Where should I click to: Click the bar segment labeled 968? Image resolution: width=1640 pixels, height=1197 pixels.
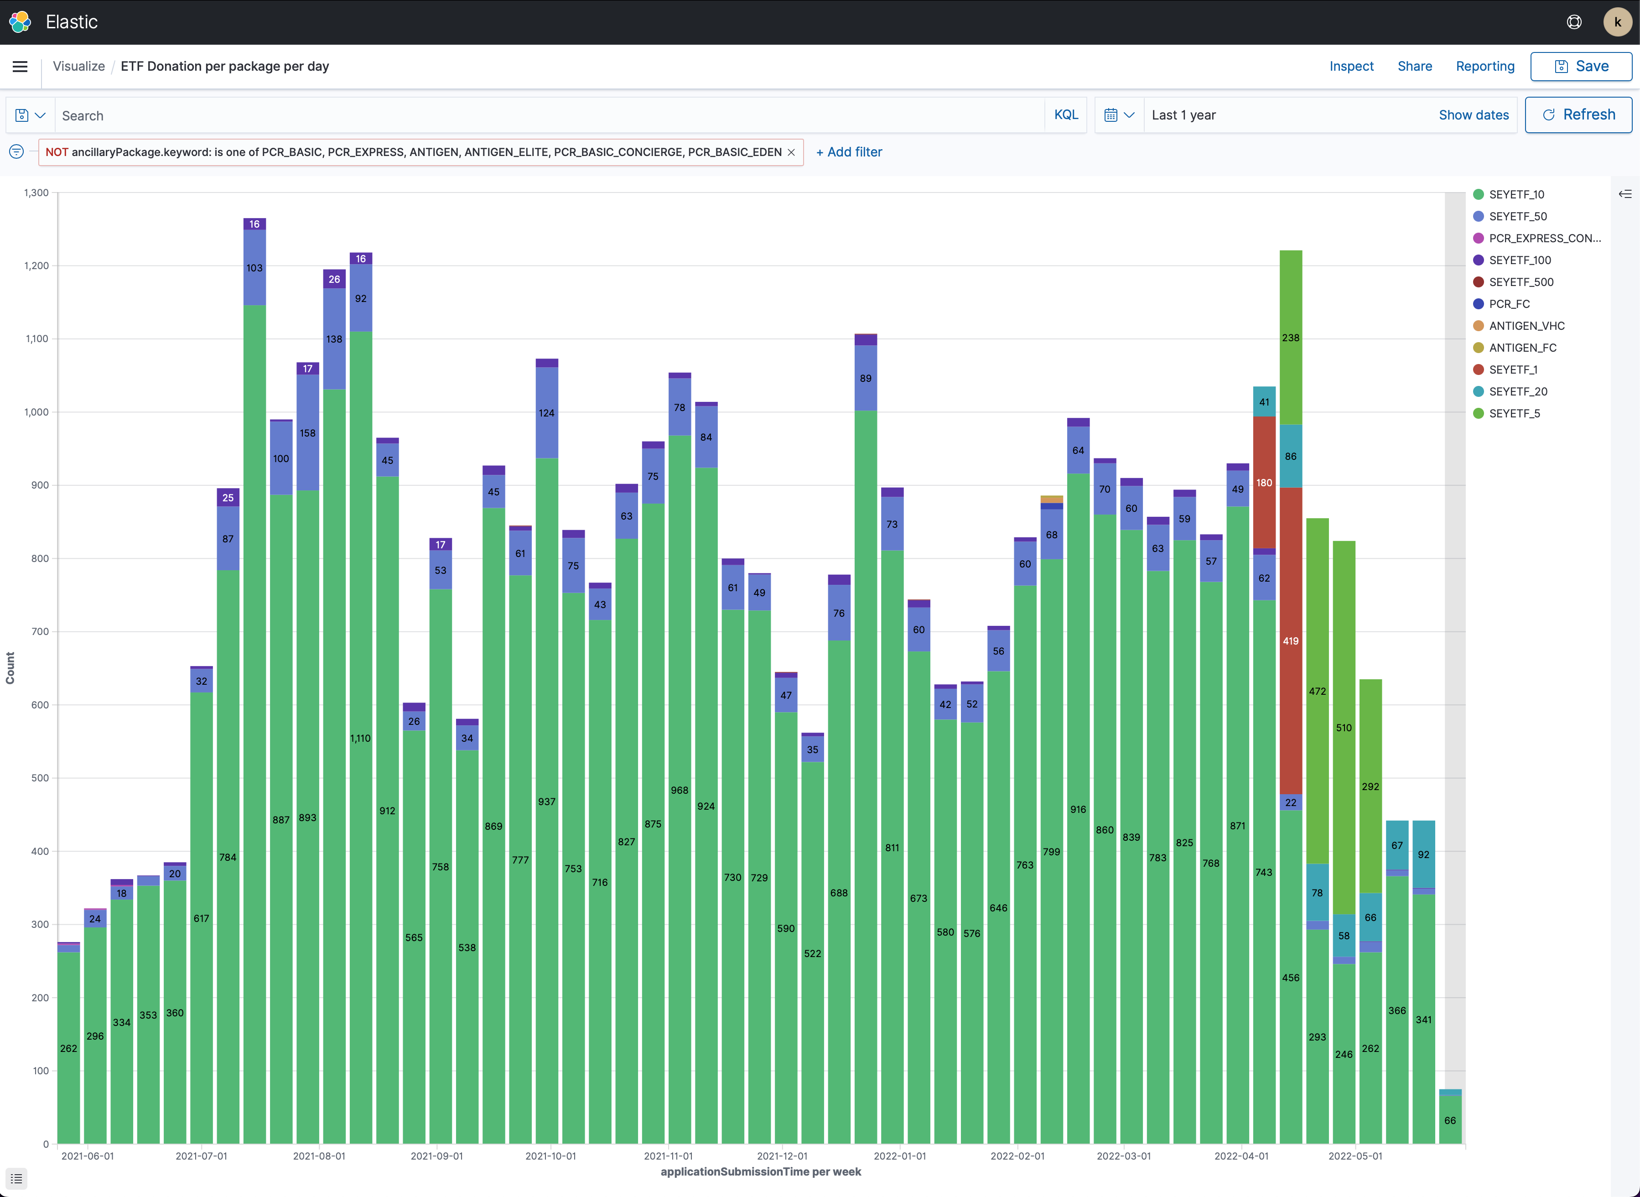[680, 790]
